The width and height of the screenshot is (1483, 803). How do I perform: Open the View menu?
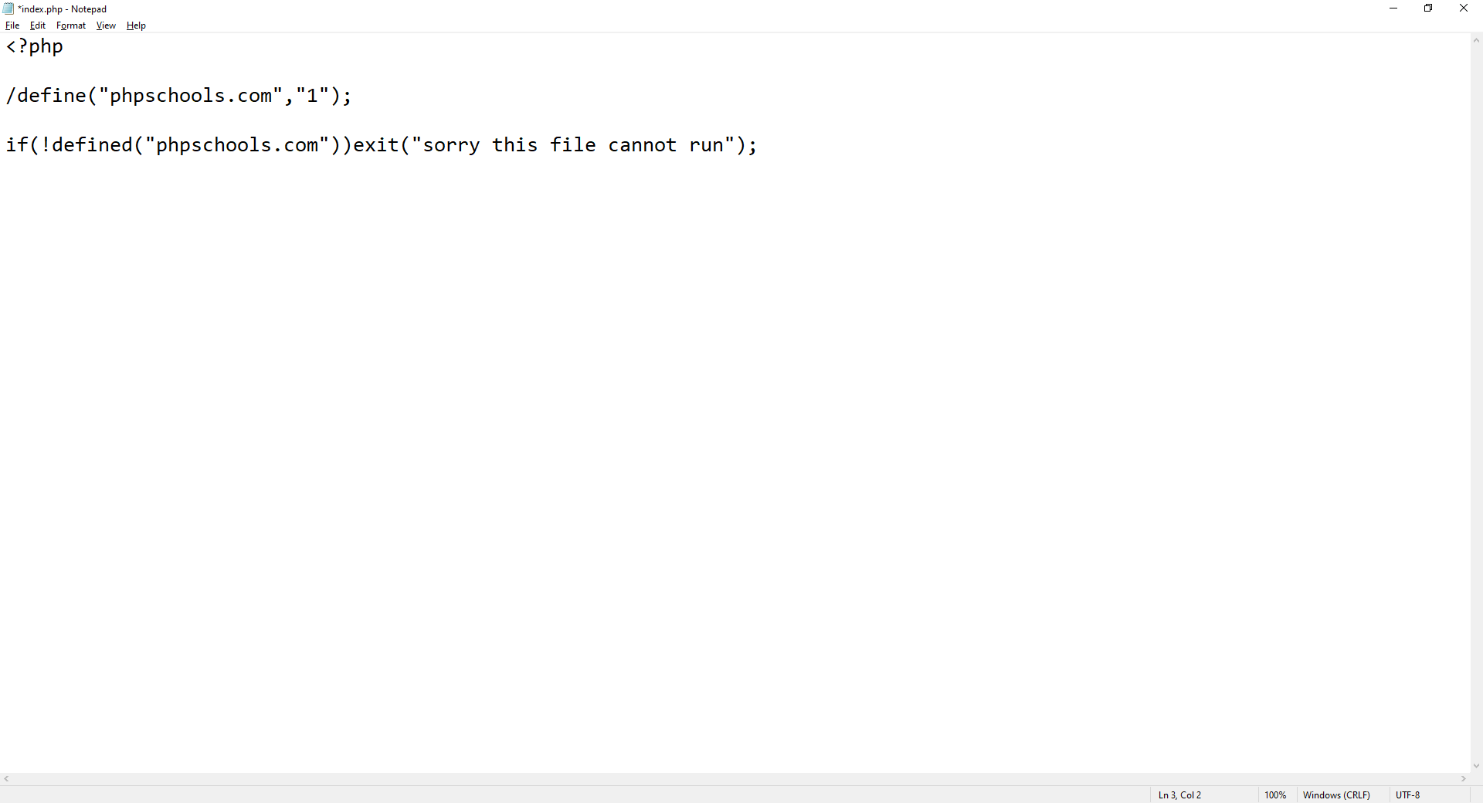106,25
